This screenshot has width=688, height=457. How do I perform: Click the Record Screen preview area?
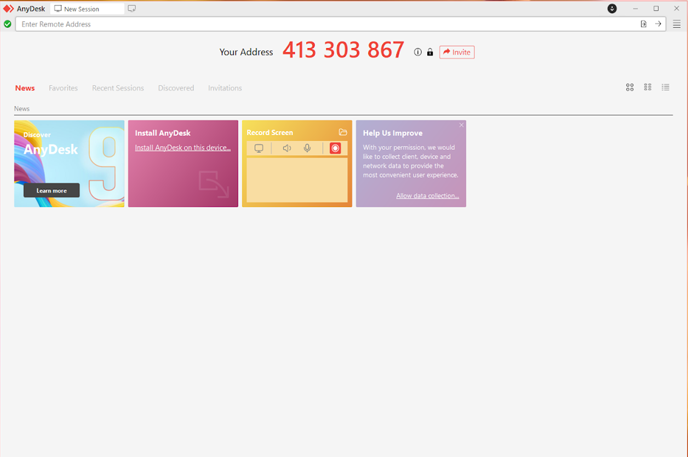[297, 180]
